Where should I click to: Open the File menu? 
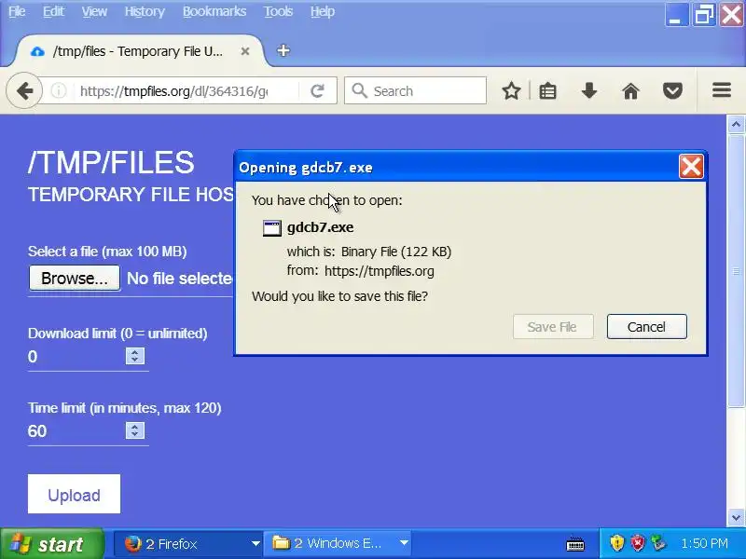coord(17,11)
